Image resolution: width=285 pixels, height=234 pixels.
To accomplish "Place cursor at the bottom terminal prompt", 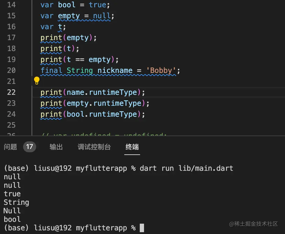I will coord(142,228).
